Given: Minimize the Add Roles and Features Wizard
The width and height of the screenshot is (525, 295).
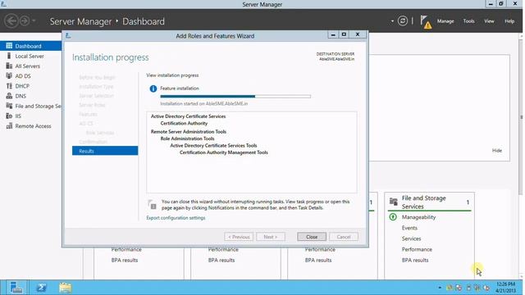Looking at the screenshot, I should click(x=332, y=34).
